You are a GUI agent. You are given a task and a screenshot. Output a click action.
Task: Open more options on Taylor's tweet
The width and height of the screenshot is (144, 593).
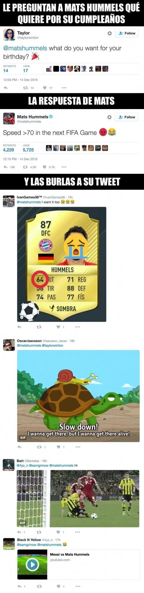[x=64, y=88]
